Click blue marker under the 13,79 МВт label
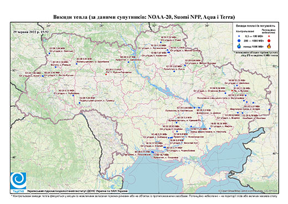Image resolution: width=288 pixels, height=204 pixels. [x=236, y=85]
